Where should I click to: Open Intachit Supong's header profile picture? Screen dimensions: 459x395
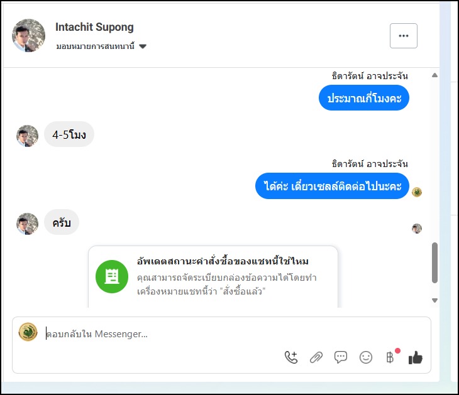click(x=29, y=36)
